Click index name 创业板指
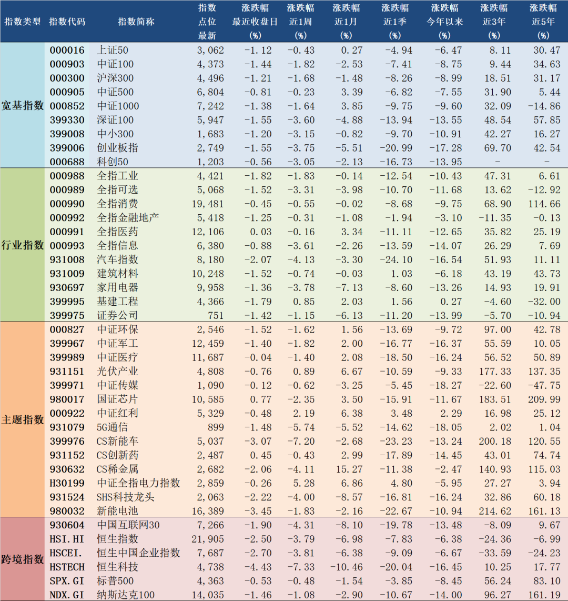 tap(118, 148)
